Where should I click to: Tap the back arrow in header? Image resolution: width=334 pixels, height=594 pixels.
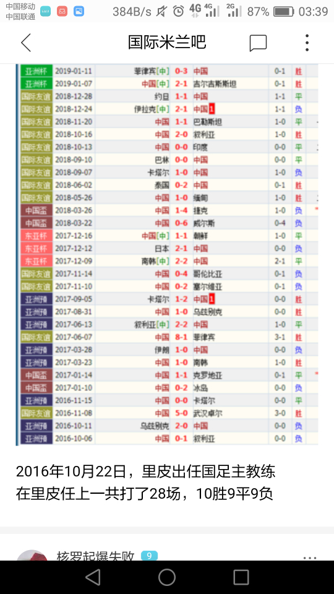pos(26,43)
